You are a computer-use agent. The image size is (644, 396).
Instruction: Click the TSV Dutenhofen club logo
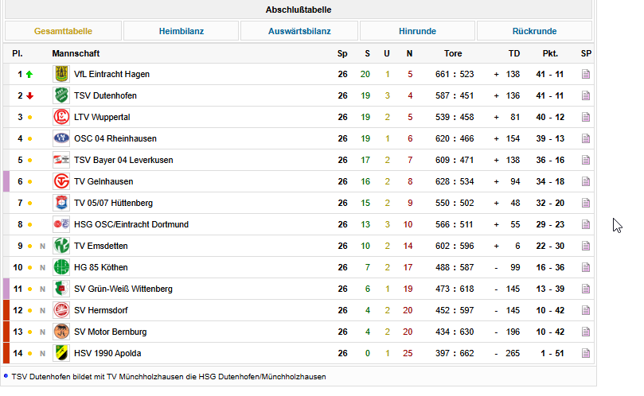61,95
